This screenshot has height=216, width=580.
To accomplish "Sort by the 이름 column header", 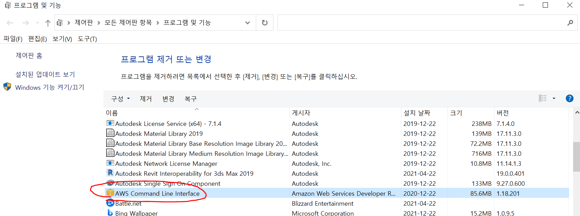I will point(197,113).
